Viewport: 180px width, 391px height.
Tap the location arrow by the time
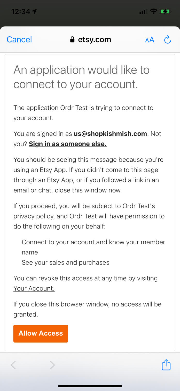(34, 11)
